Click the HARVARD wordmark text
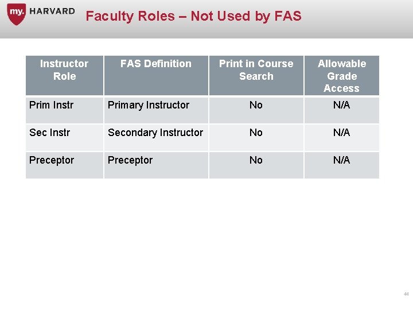Screen dimensions: 413x310 pos(52,11)
